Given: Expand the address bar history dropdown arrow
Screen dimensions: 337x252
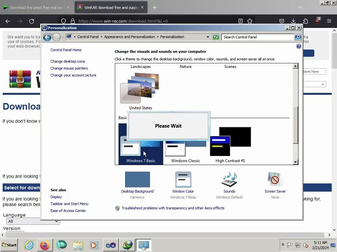Looking at the screenshot, I should pyautogui.click(x=208, y=37).
